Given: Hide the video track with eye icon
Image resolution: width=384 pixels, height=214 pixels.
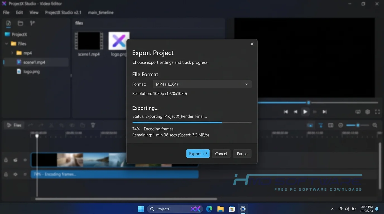Looking at the screenshot, I should coord(25,160).
